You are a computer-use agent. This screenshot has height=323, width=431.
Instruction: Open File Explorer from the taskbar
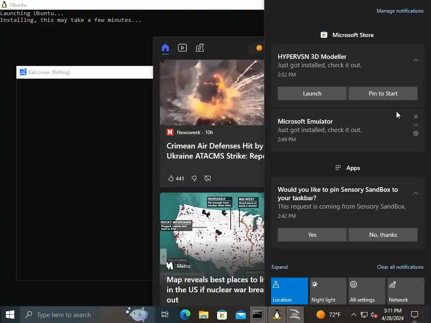point(204,315)
